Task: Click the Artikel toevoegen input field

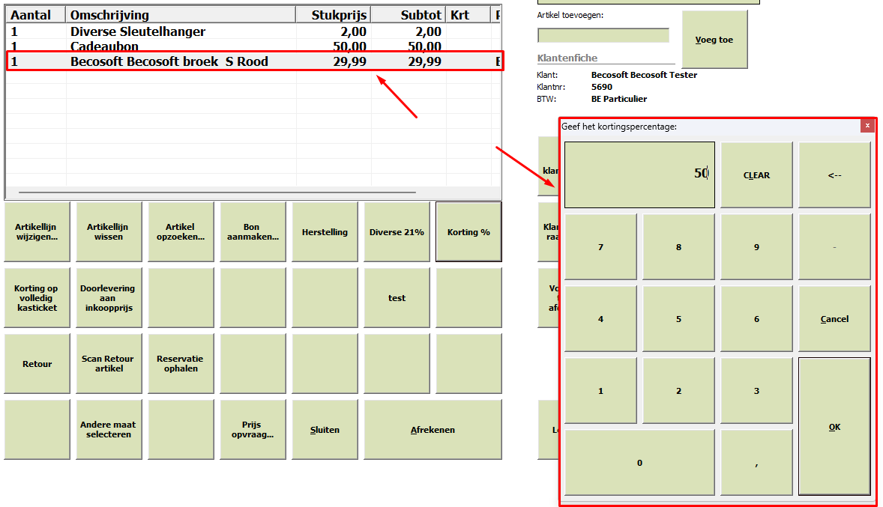Action: 603,35
